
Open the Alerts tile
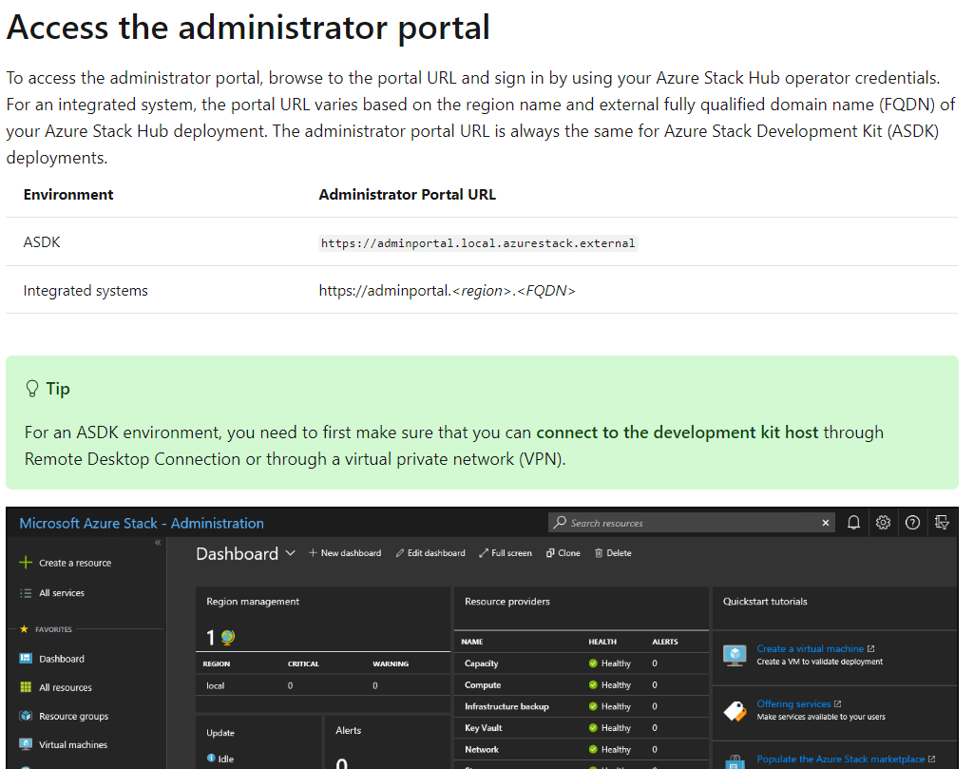pyautogui.click(x=387, y=742)
